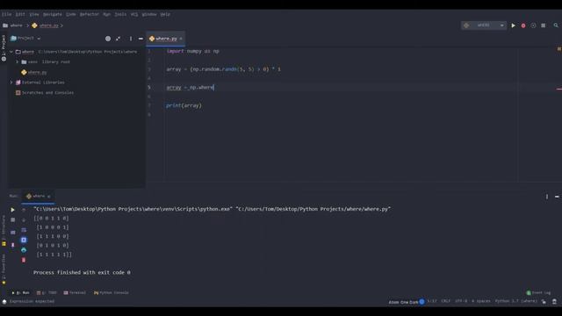The image size is (562, 316).
Task: Open the Project panel options menu
Action: pos(131,39)
